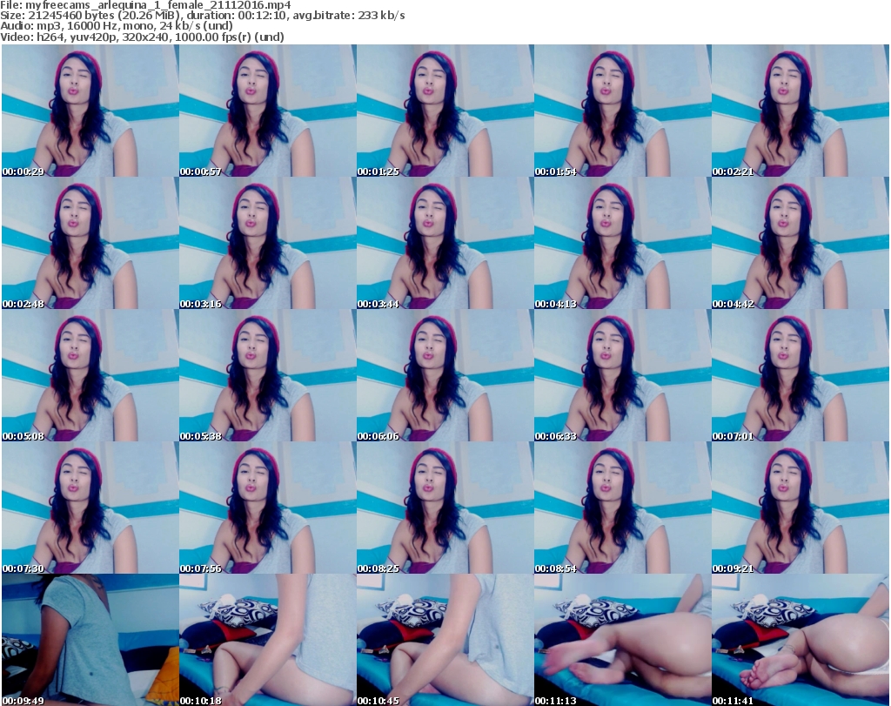Image resolution: width=891 pixels, height=706 pixels.
Task: Choose the 00:08:25 thumbnail
Action: point(445,508)
